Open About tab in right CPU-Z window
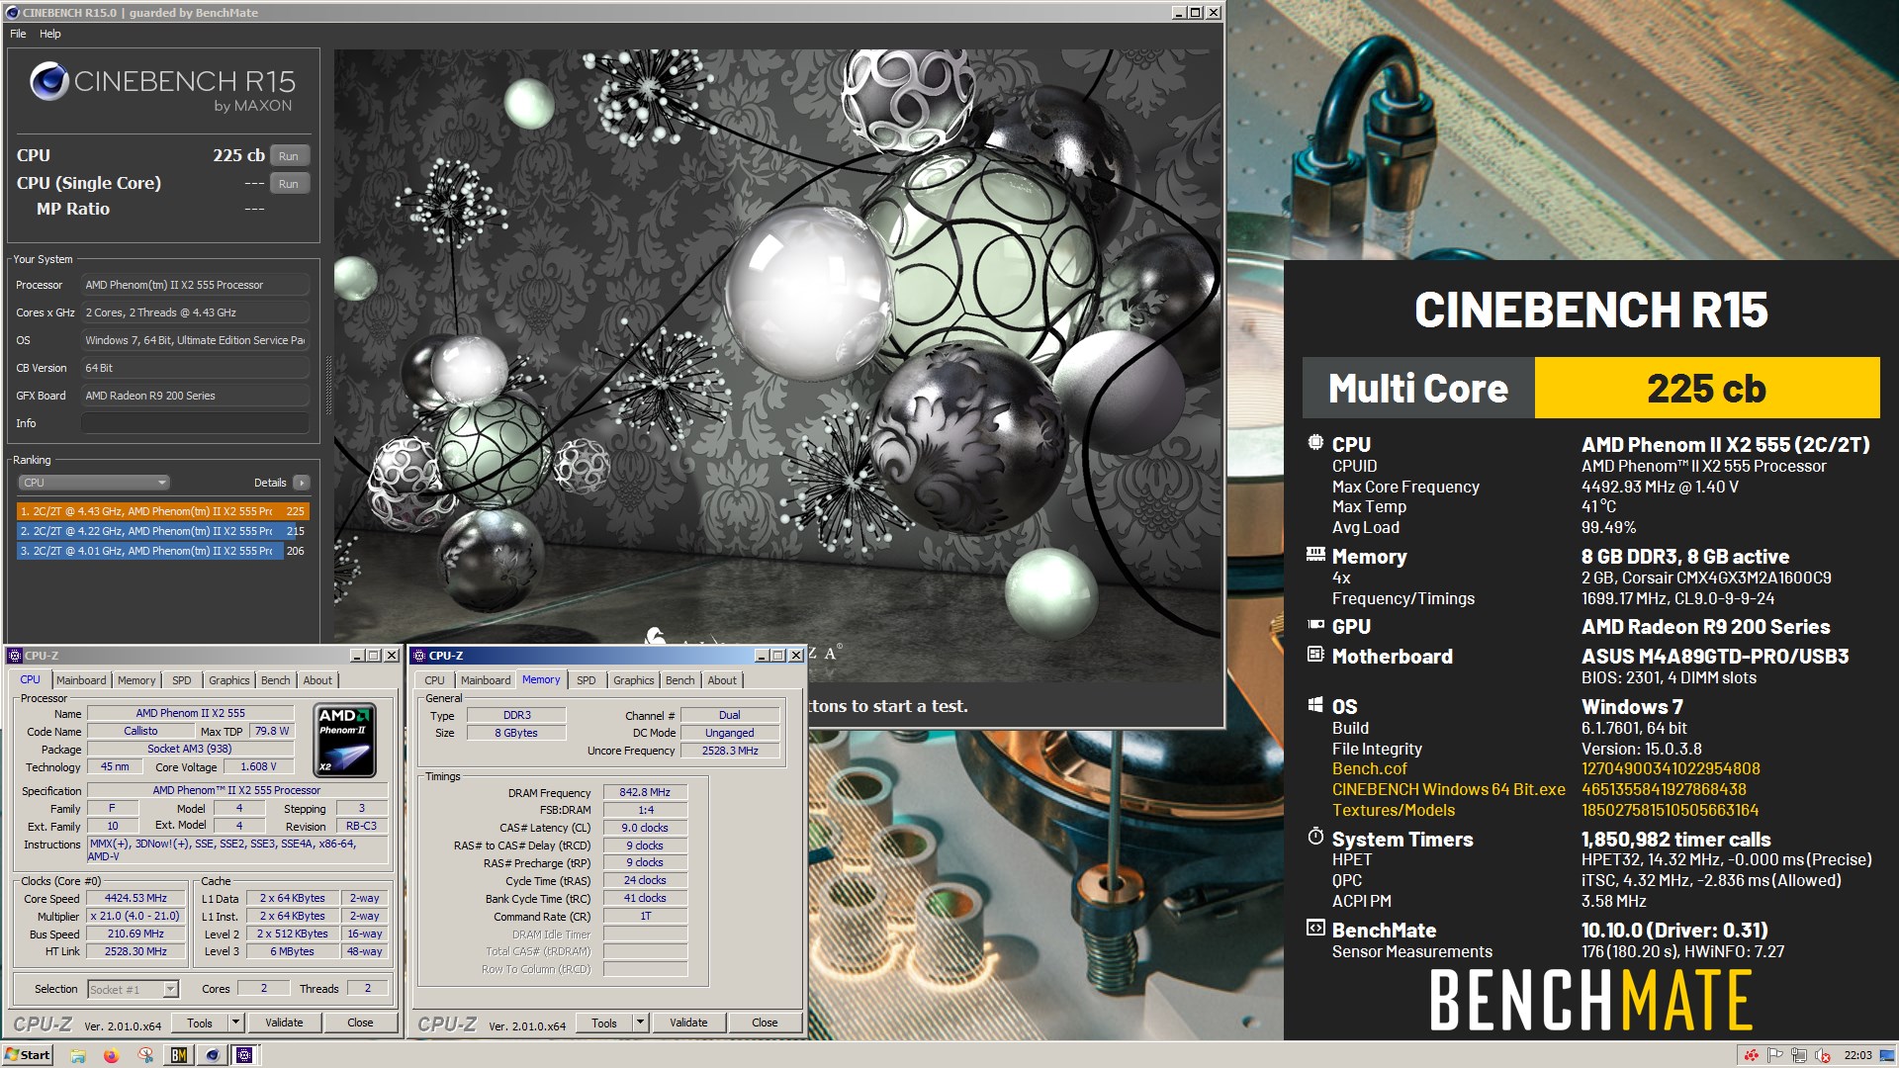The height and width of the screenshot is (1068, 1899). coord(722,680)
